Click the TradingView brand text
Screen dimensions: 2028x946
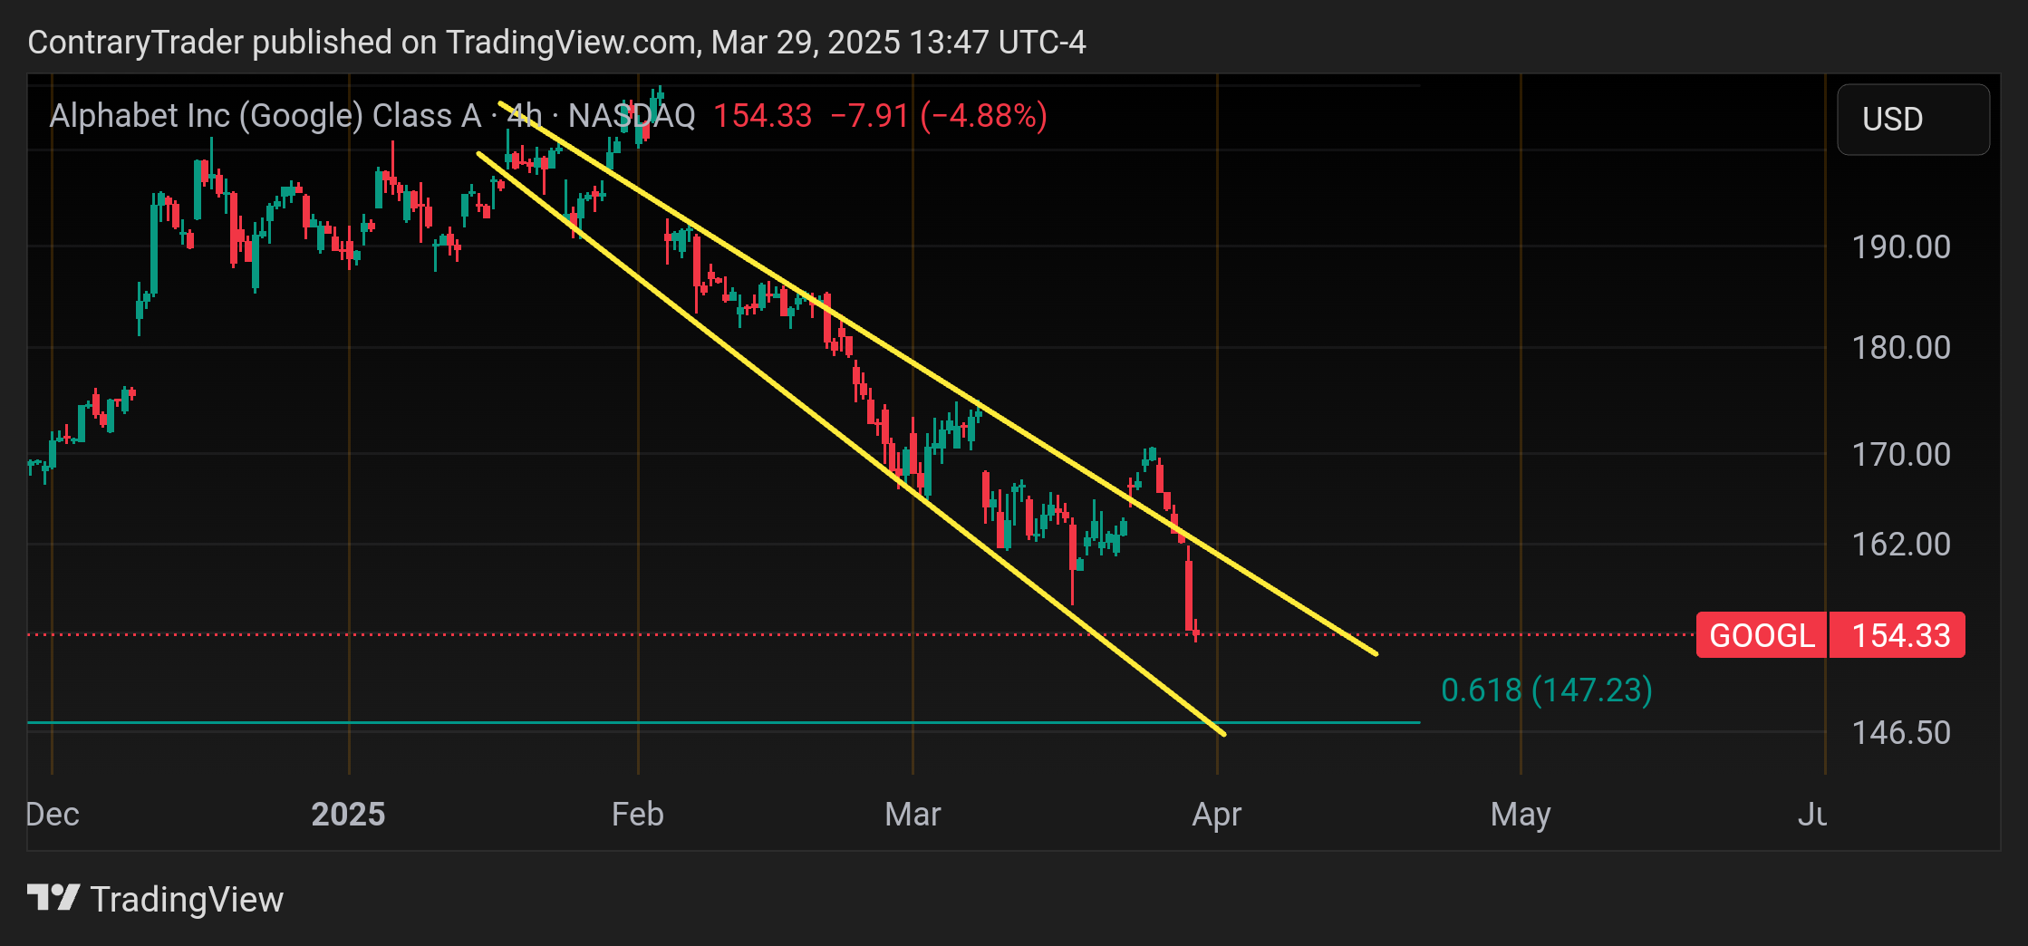pos(188,899)
